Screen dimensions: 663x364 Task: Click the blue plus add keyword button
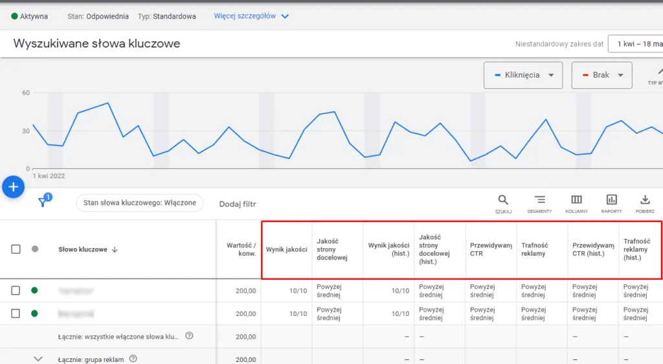(13, 187)
